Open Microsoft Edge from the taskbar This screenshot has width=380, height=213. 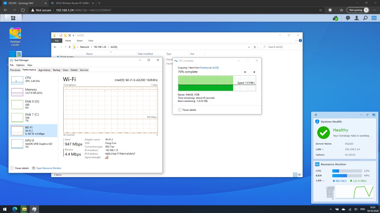pos(15,209)
